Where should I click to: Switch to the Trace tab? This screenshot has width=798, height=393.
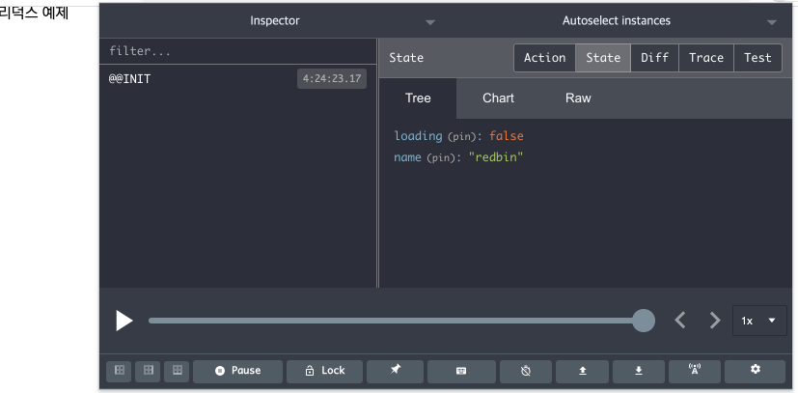706,58
